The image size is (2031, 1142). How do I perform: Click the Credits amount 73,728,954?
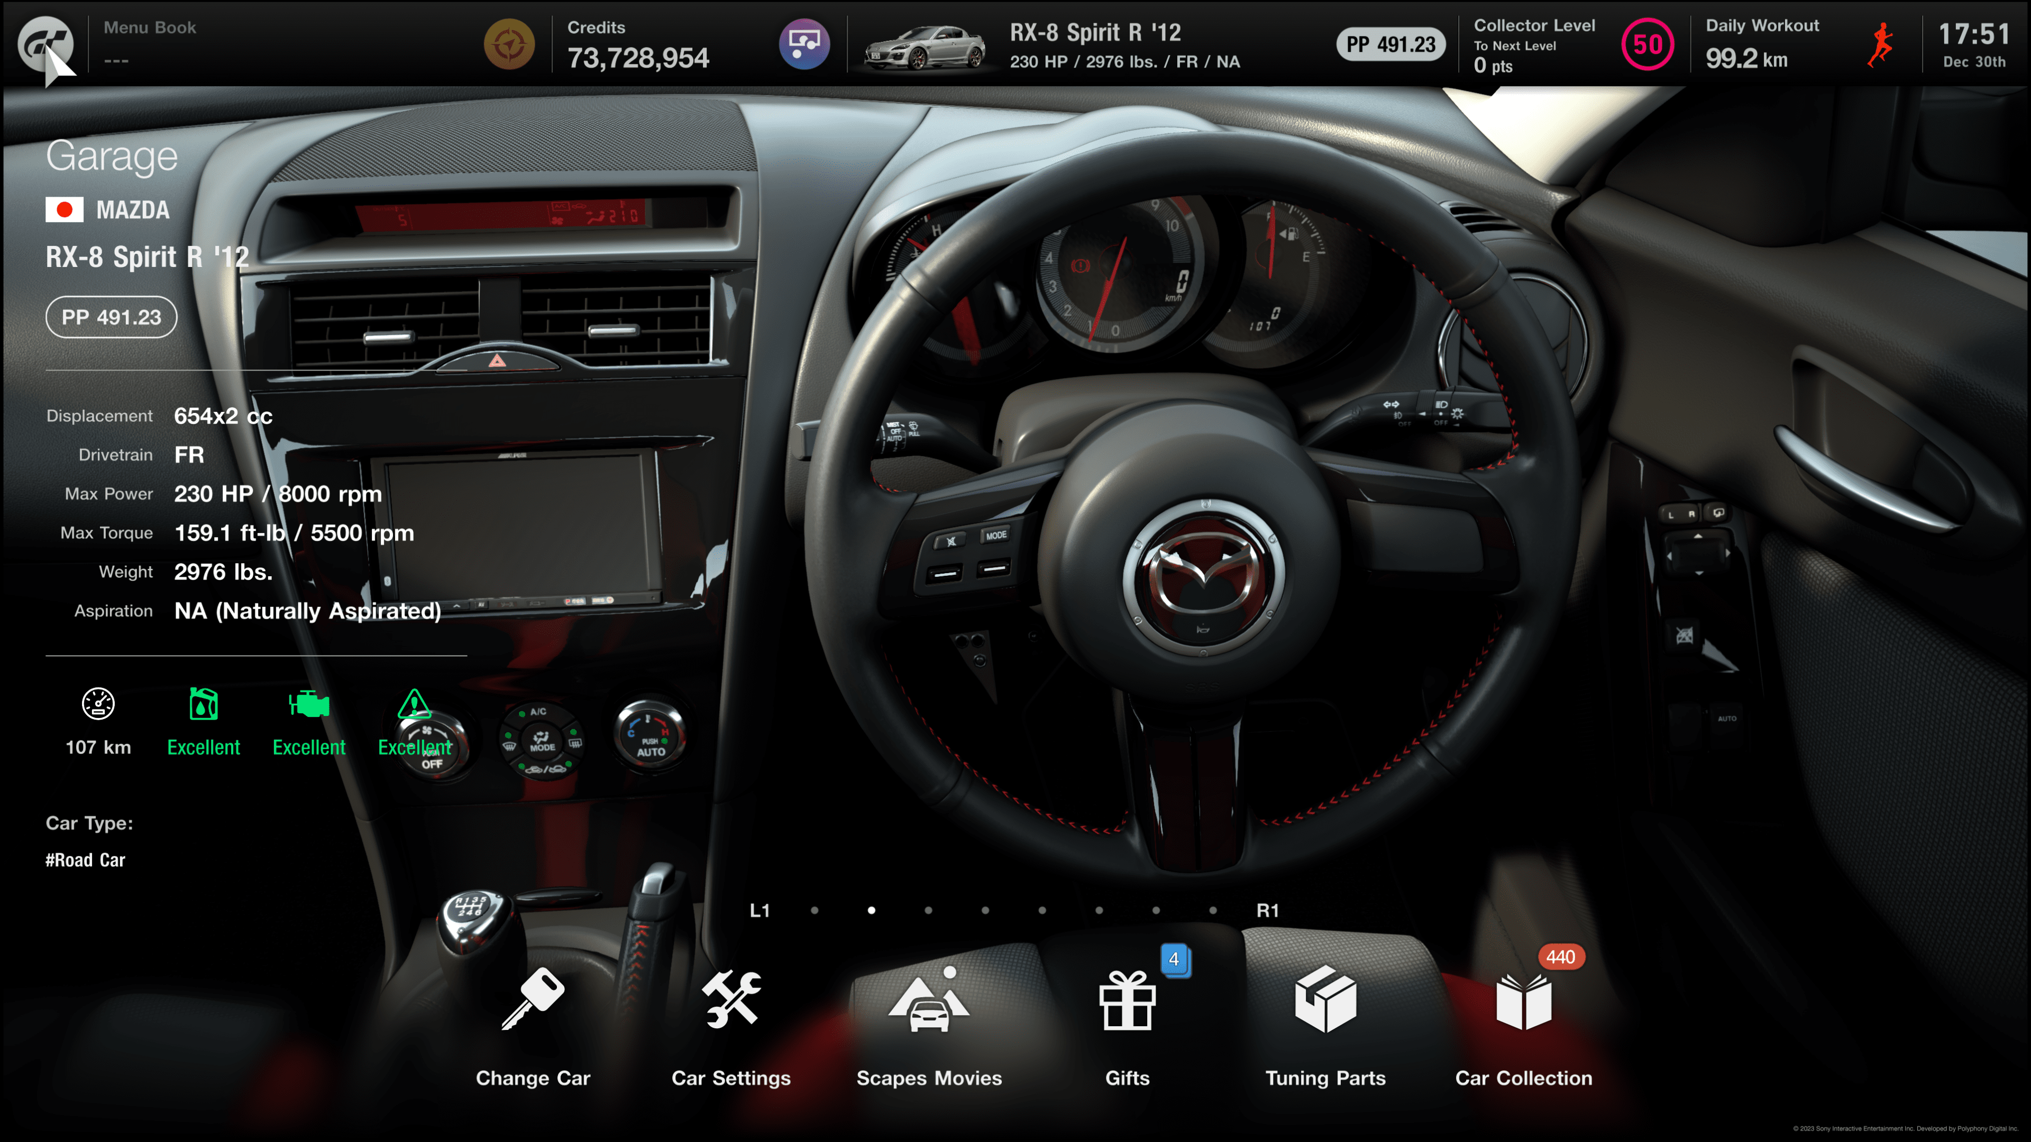pyautogui.click(x=638, y=58)
